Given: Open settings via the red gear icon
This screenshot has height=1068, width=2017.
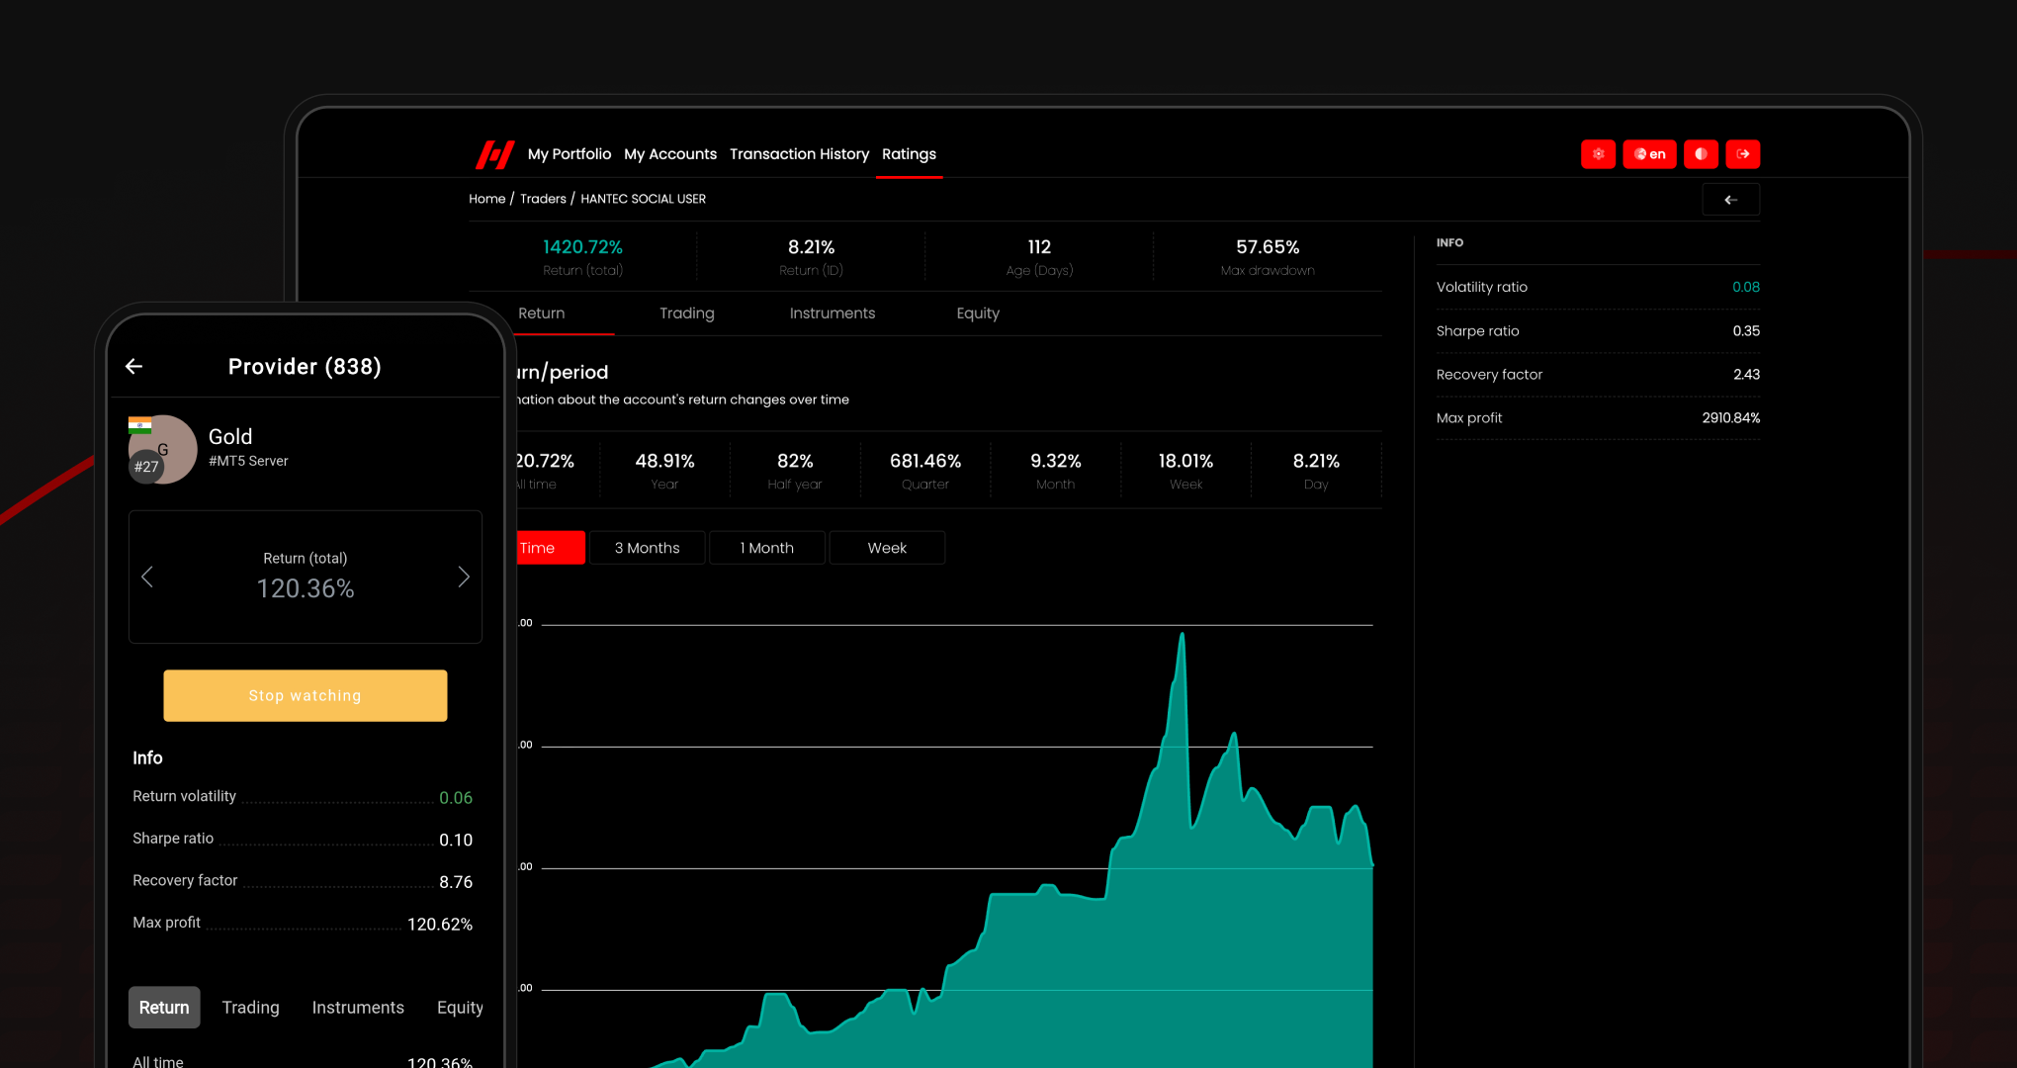Looking at the screenshot, I should pos(1598,154).
